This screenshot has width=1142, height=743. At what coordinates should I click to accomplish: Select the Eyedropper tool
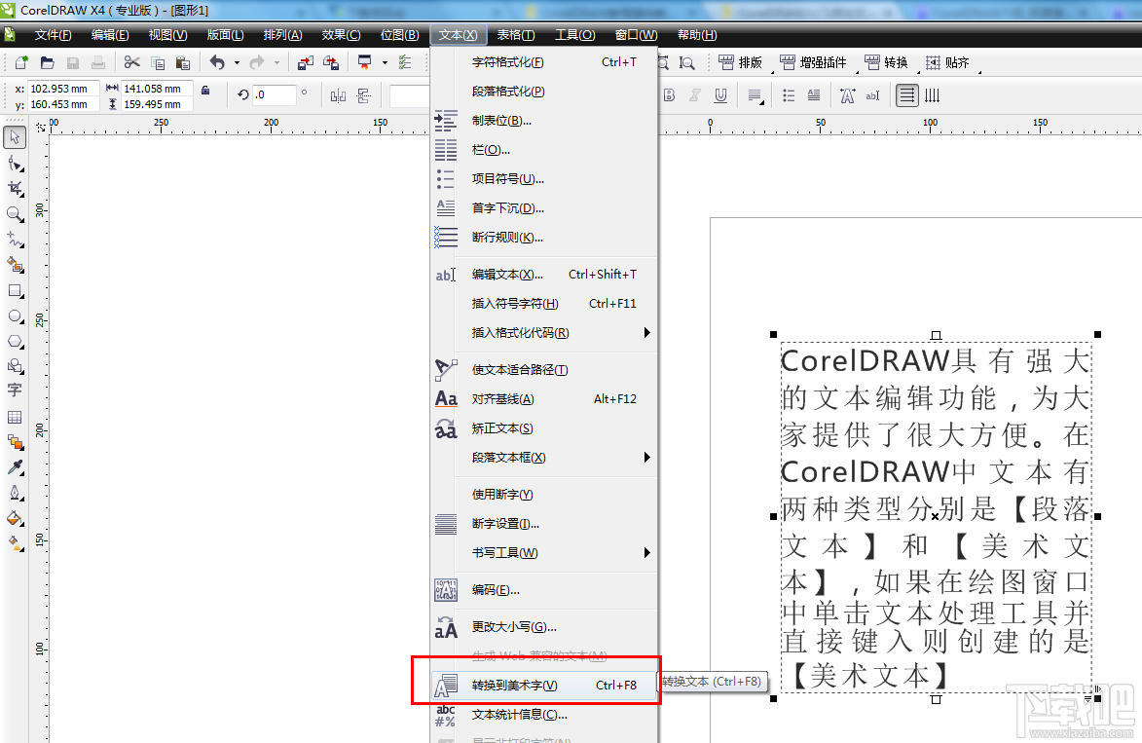click(x=15, y=468)
